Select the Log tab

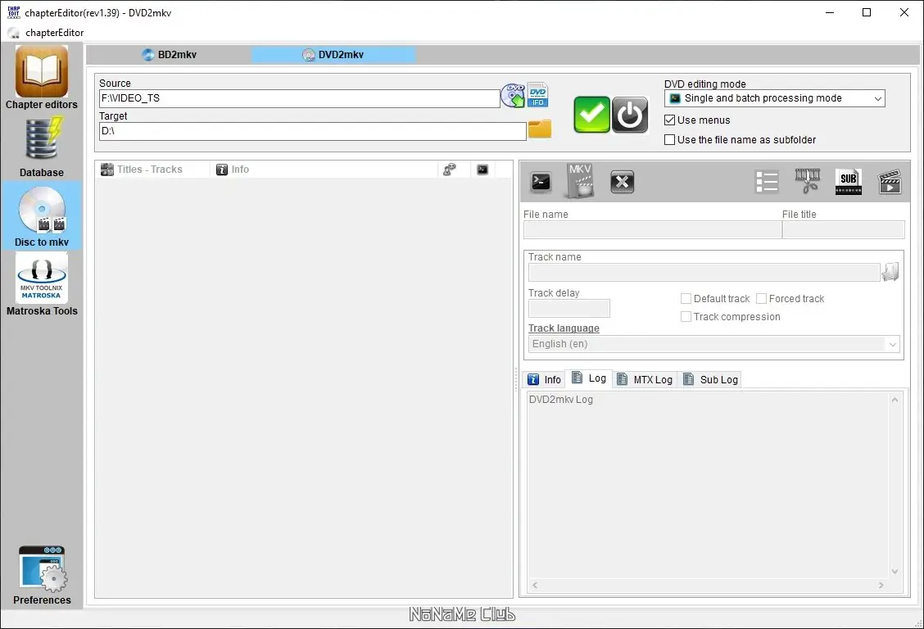click(x=589, y=378)
